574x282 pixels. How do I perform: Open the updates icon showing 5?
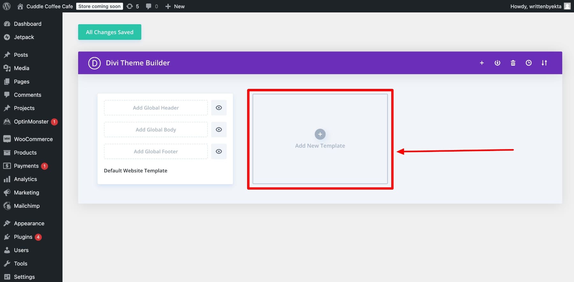133,6
